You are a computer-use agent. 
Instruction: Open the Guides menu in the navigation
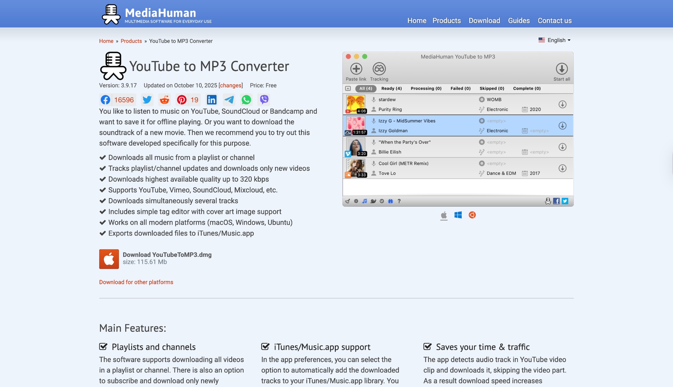pos(519,20)
